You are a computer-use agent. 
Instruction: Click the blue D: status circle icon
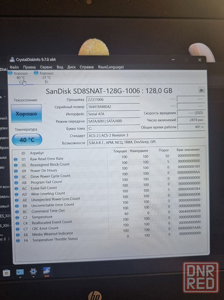coord(36,73)
